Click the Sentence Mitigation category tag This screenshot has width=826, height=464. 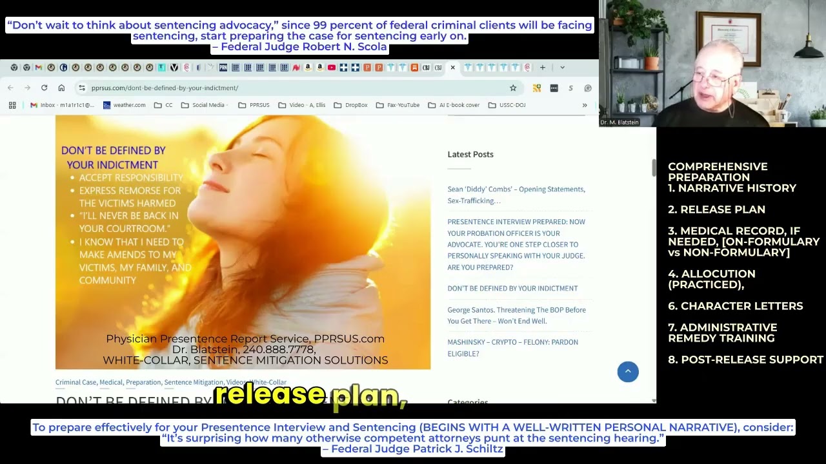(x=194, y=382)
